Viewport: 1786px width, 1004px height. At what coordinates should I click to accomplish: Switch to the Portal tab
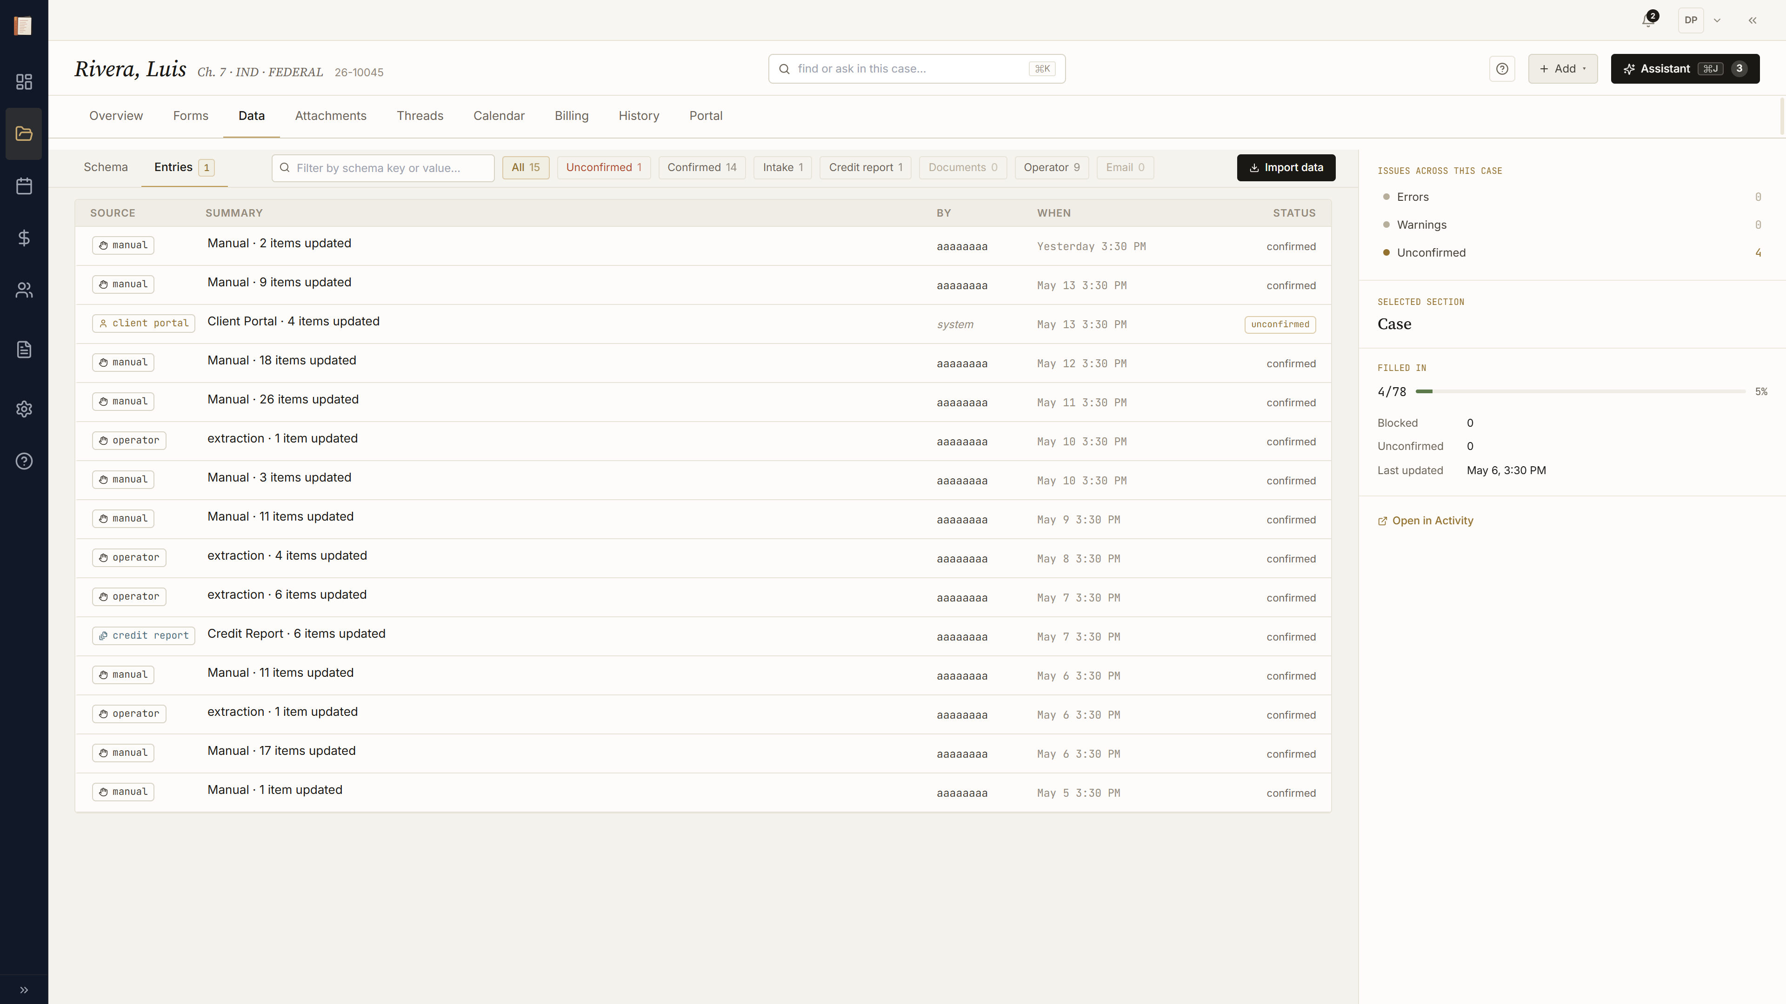click(705, 116)
